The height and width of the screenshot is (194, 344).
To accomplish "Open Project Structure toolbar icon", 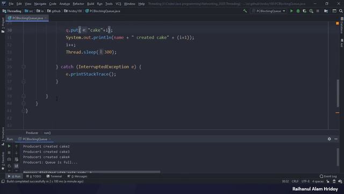I will [x=326, y=11].
